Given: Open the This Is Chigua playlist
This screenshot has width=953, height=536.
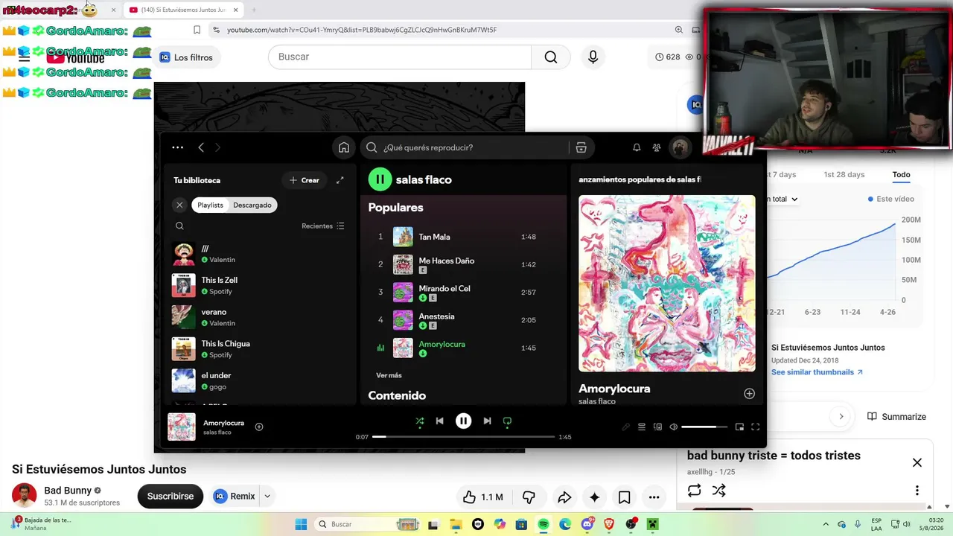Looking at the screenshot, I should (x=258, y=349).
